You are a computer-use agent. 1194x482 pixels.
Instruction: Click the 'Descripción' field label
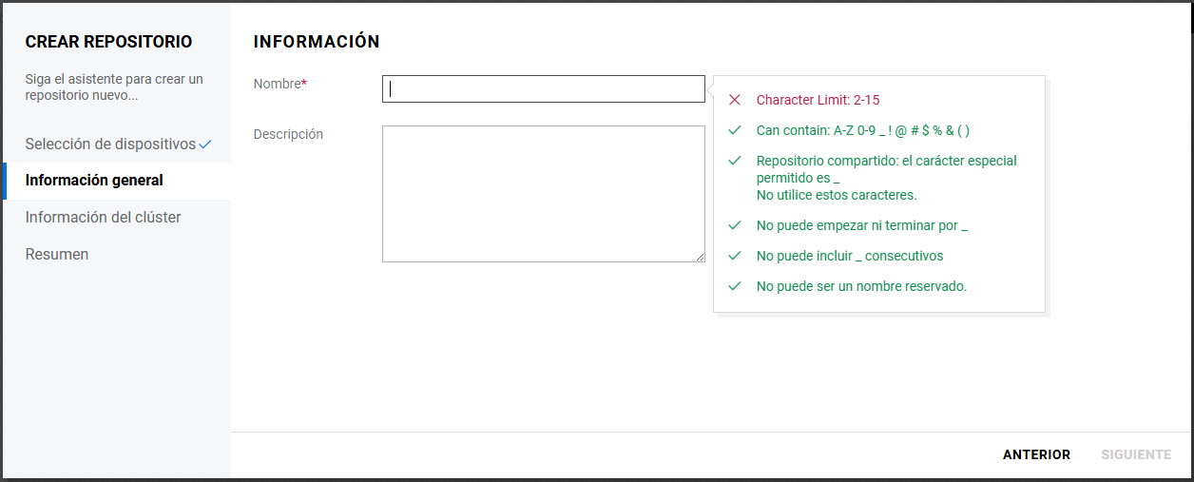point(288,134)
